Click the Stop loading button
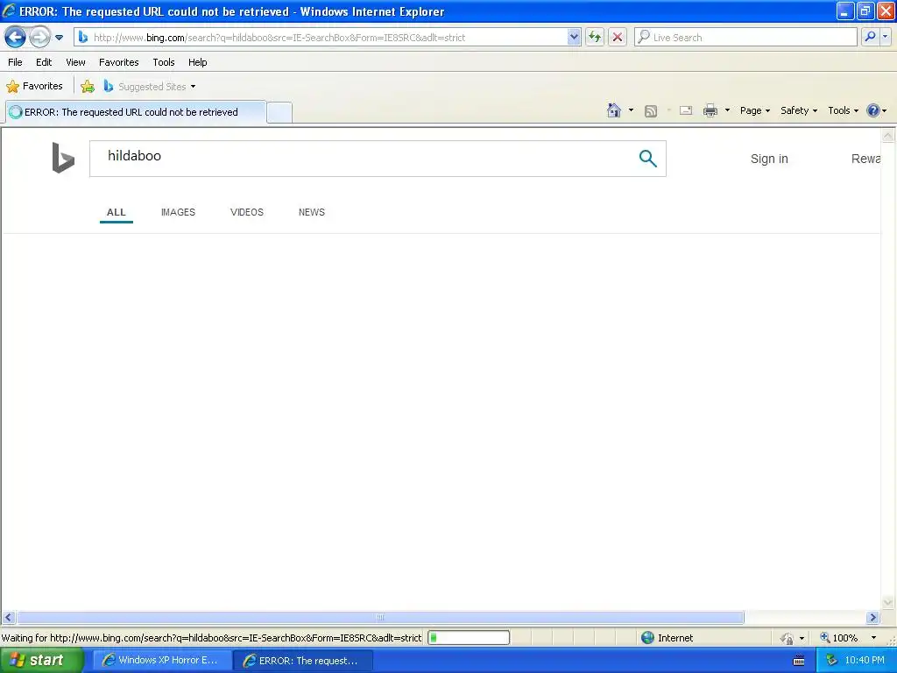 (618, 38)
